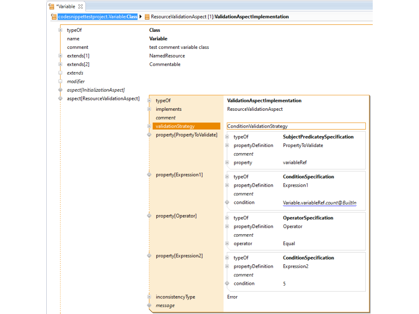
Task: Click diamond marker beside property[Expression2]
Action: coord(149,256)
